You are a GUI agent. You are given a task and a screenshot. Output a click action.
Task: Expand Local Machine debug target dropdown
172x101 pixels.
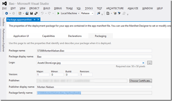click(x=79, y=14)
